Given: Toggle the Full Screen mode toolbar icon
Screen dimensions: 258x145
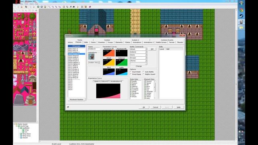Looking at the screenshot, I should [82, 7].
